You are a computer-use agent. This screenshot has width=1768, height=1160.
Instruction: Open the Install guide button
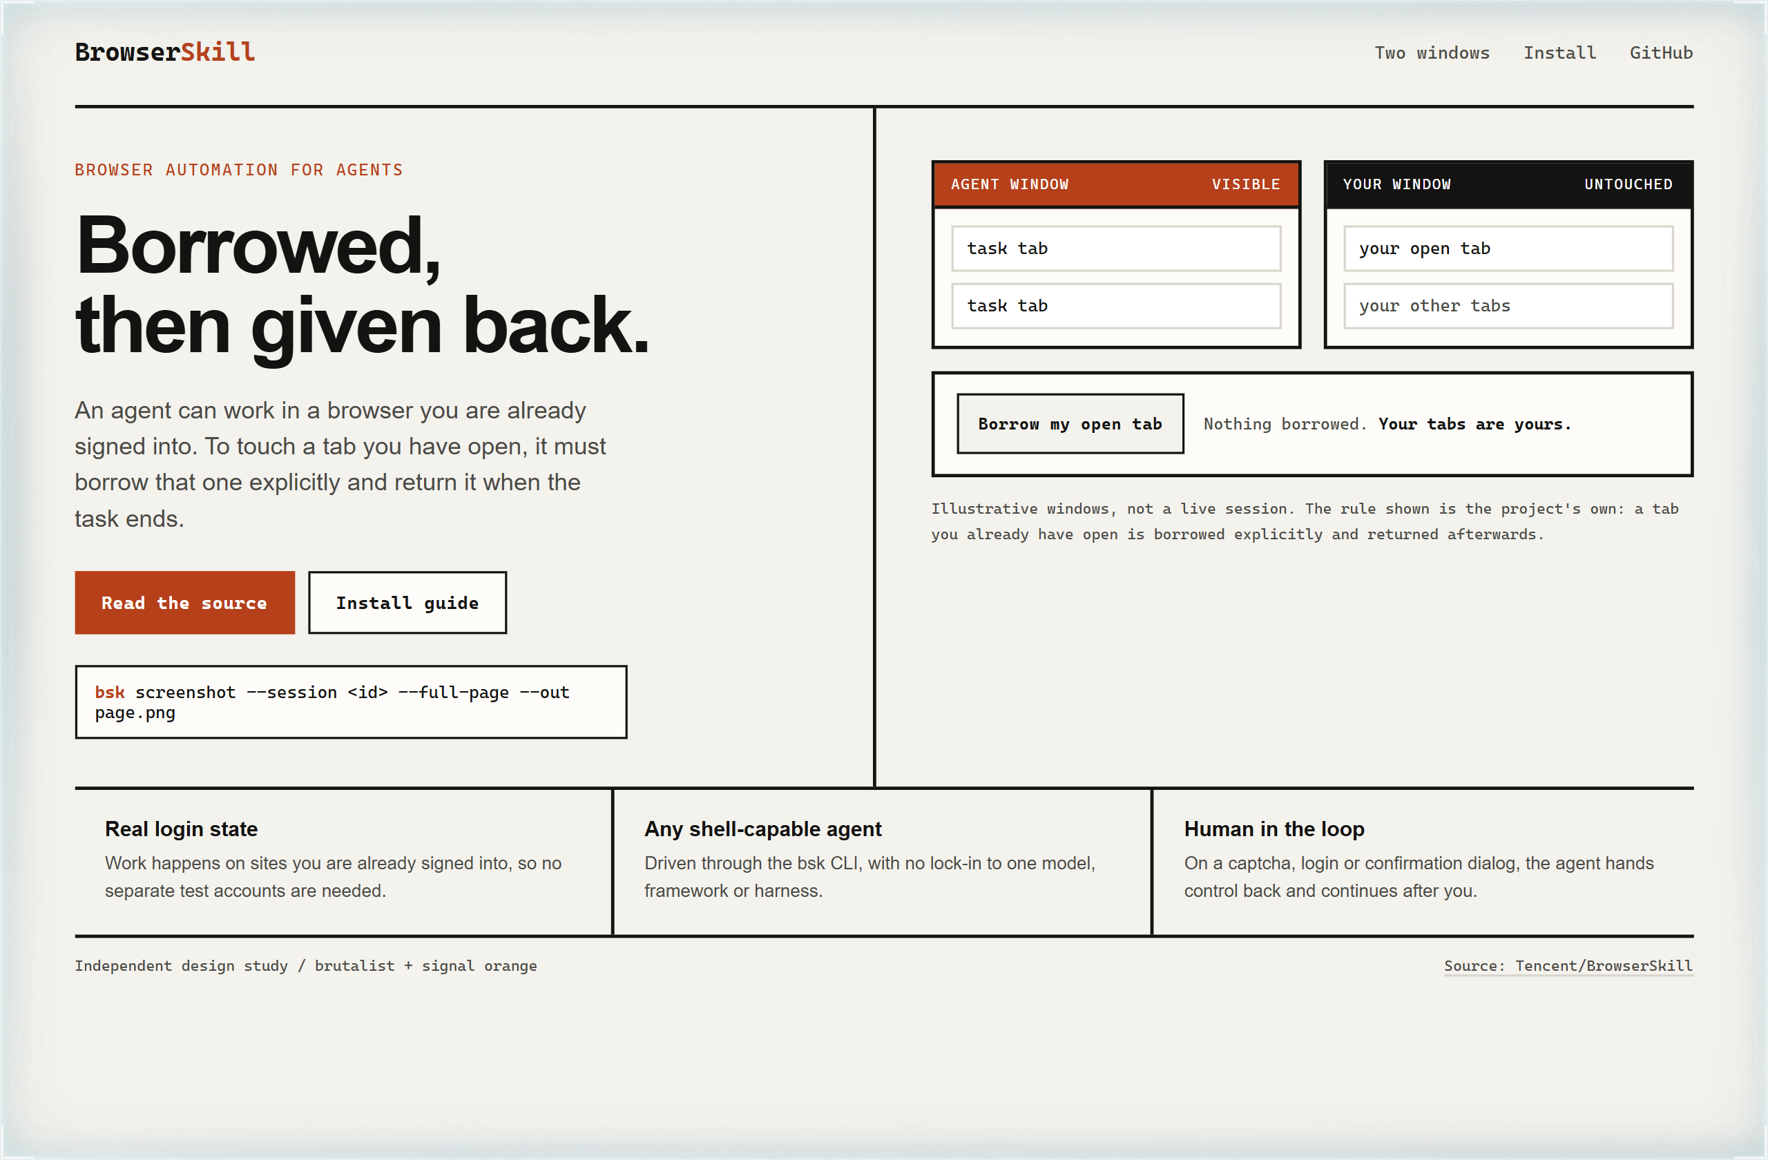[407, 602]
